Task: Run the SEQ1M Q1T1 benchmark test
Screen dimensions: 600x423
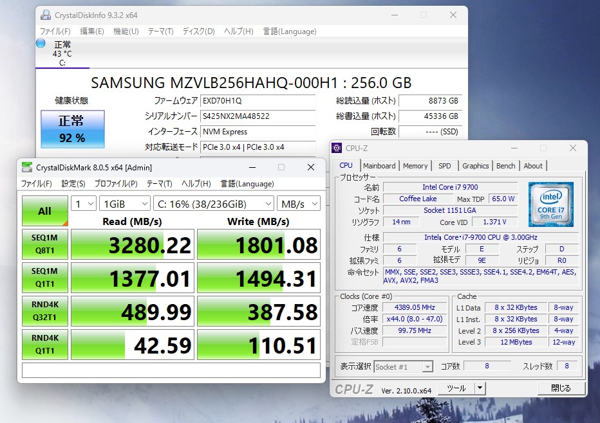Action: pos(45,278)
